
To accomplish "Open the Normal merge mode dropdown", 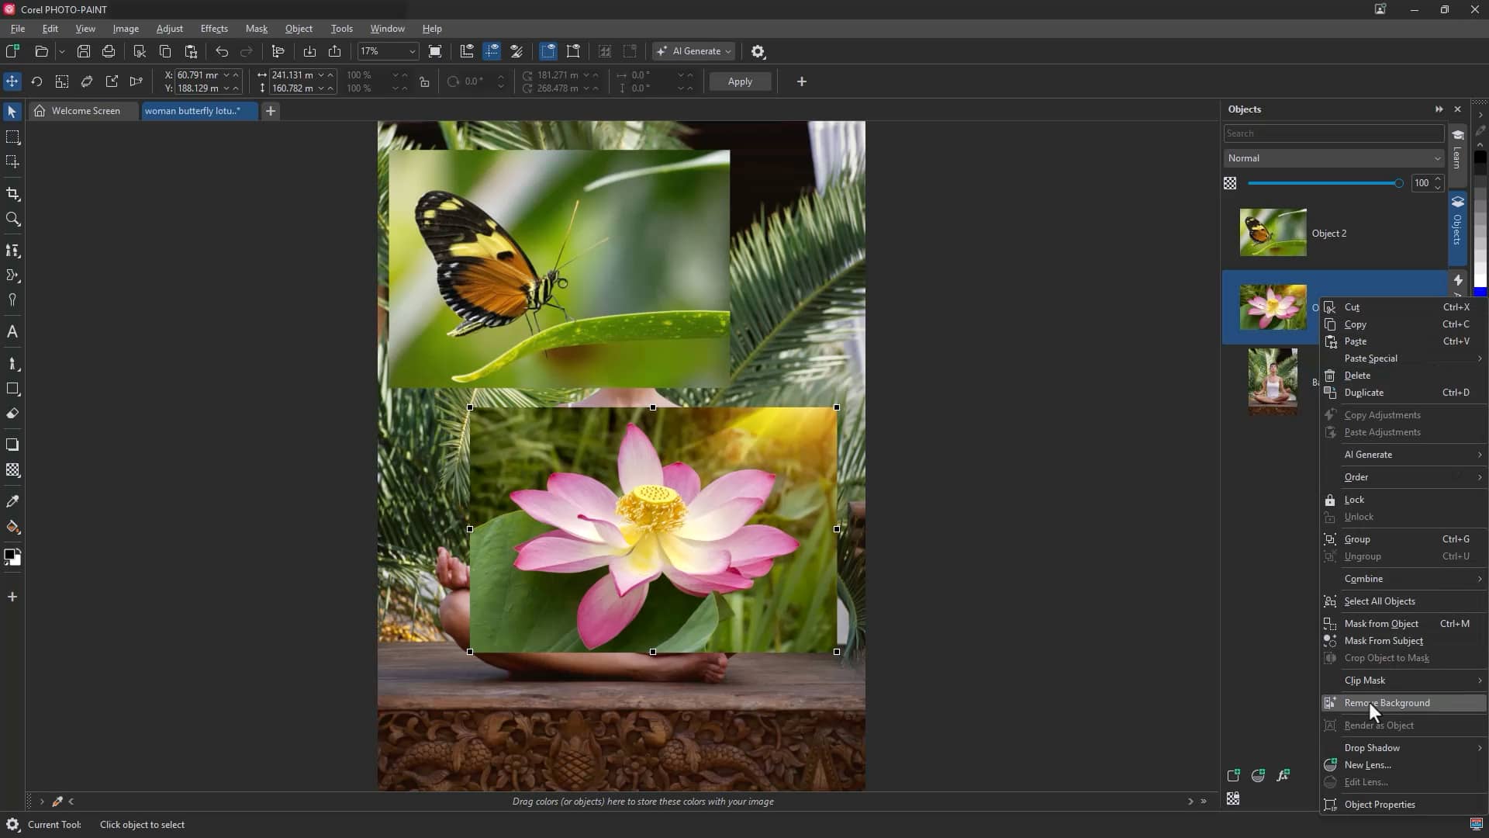I will (1333, 158).
